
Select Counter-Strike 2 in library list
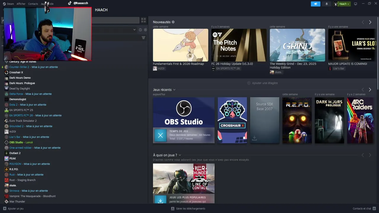pyautogui.click(x=33, y=67)
